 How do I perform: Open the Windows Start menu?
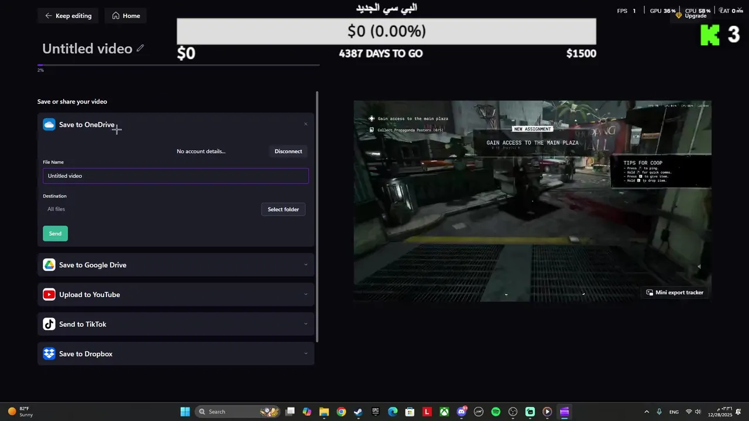(x=185, y=412)
